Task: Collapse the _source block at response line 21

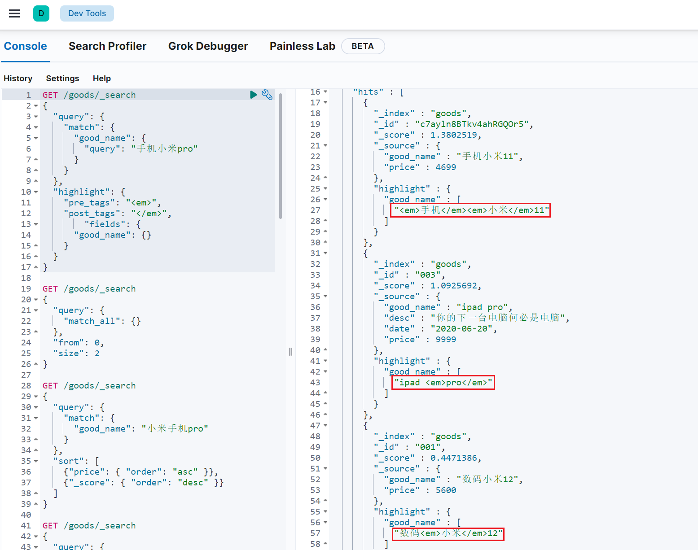Action: point(325,146)
